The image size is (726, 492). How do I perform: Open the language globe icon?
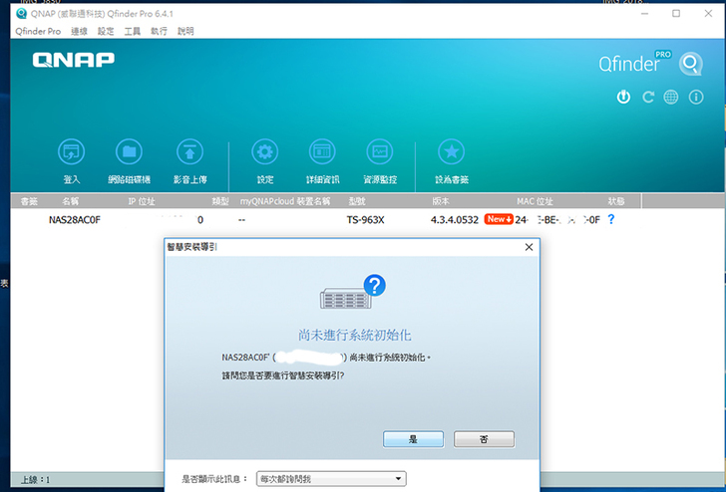click(x=671, y=98)
